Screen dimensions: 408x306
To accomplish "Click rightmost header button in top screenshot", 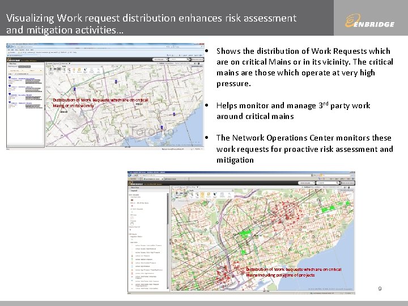I will coord(197,59).
